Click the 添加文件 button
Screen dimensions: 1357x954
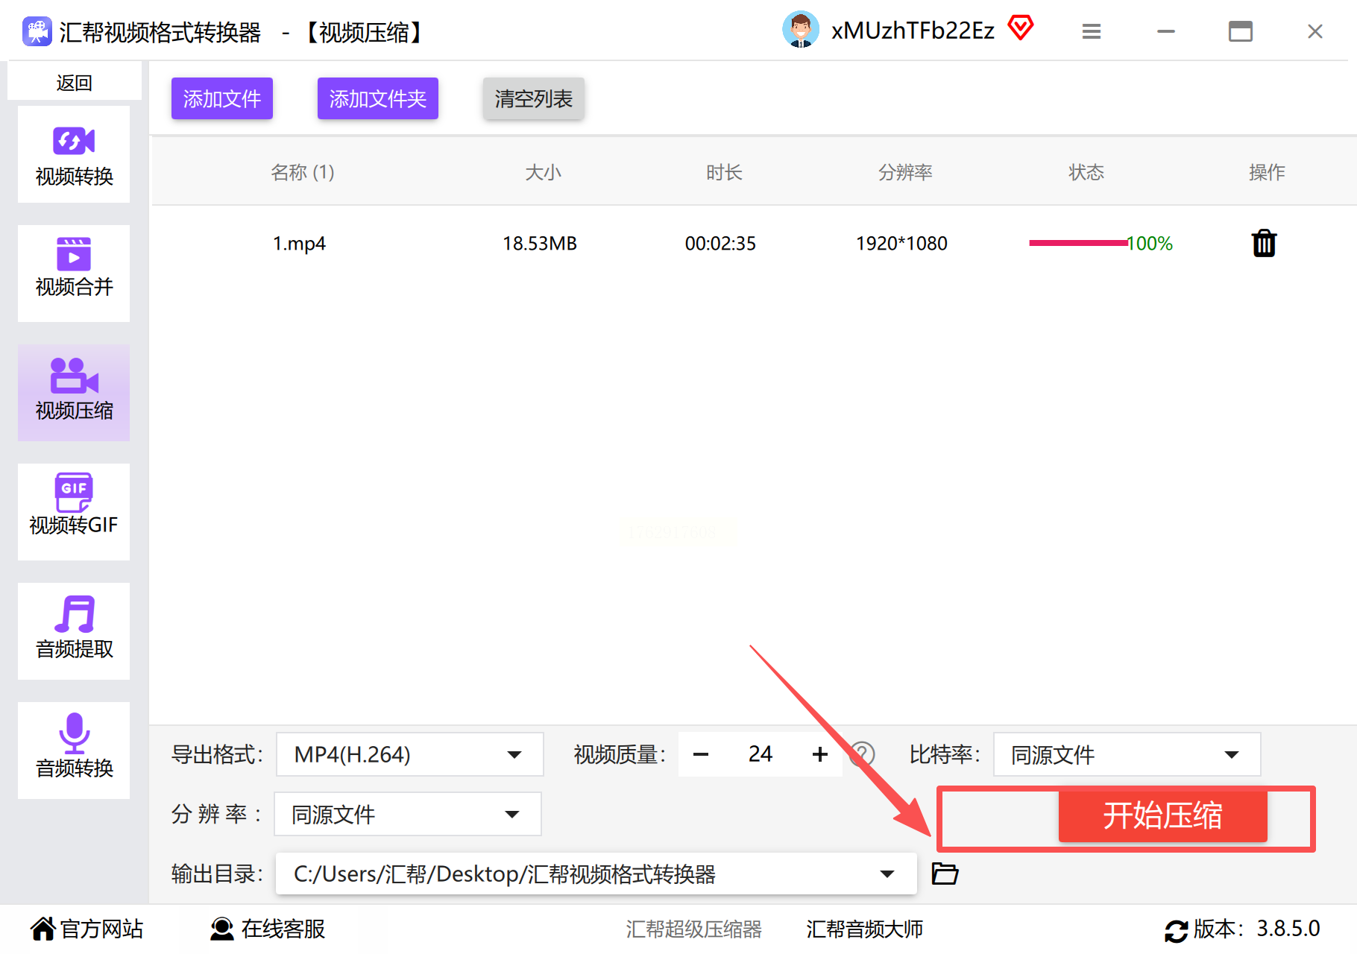[222, 98]
